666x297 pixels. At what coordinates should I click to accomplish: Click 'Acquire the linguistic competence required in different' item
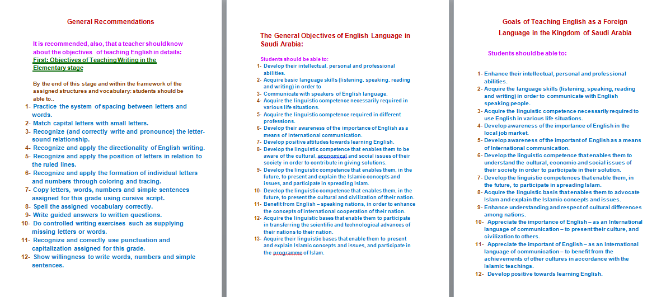pos(332,117)
